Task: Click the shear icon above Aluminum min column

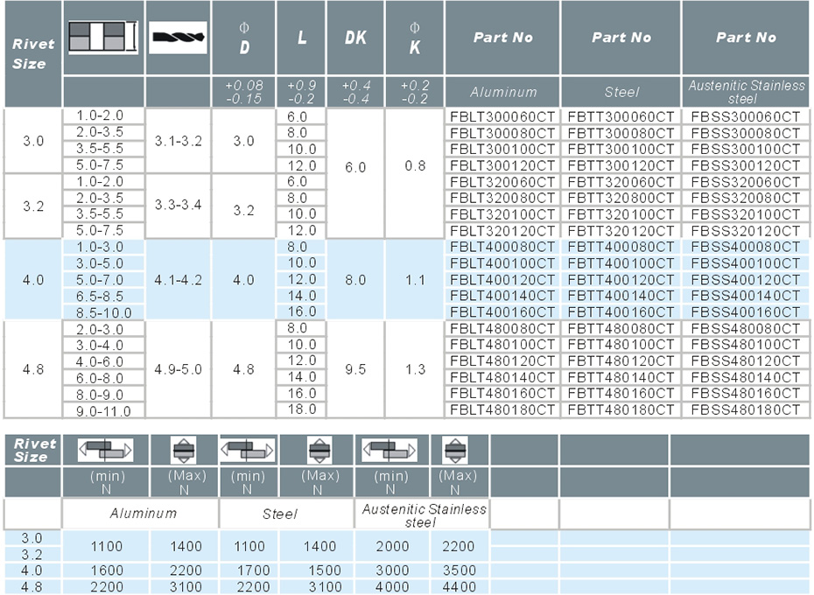Action: pyautogui.click(x=105, y=450)
